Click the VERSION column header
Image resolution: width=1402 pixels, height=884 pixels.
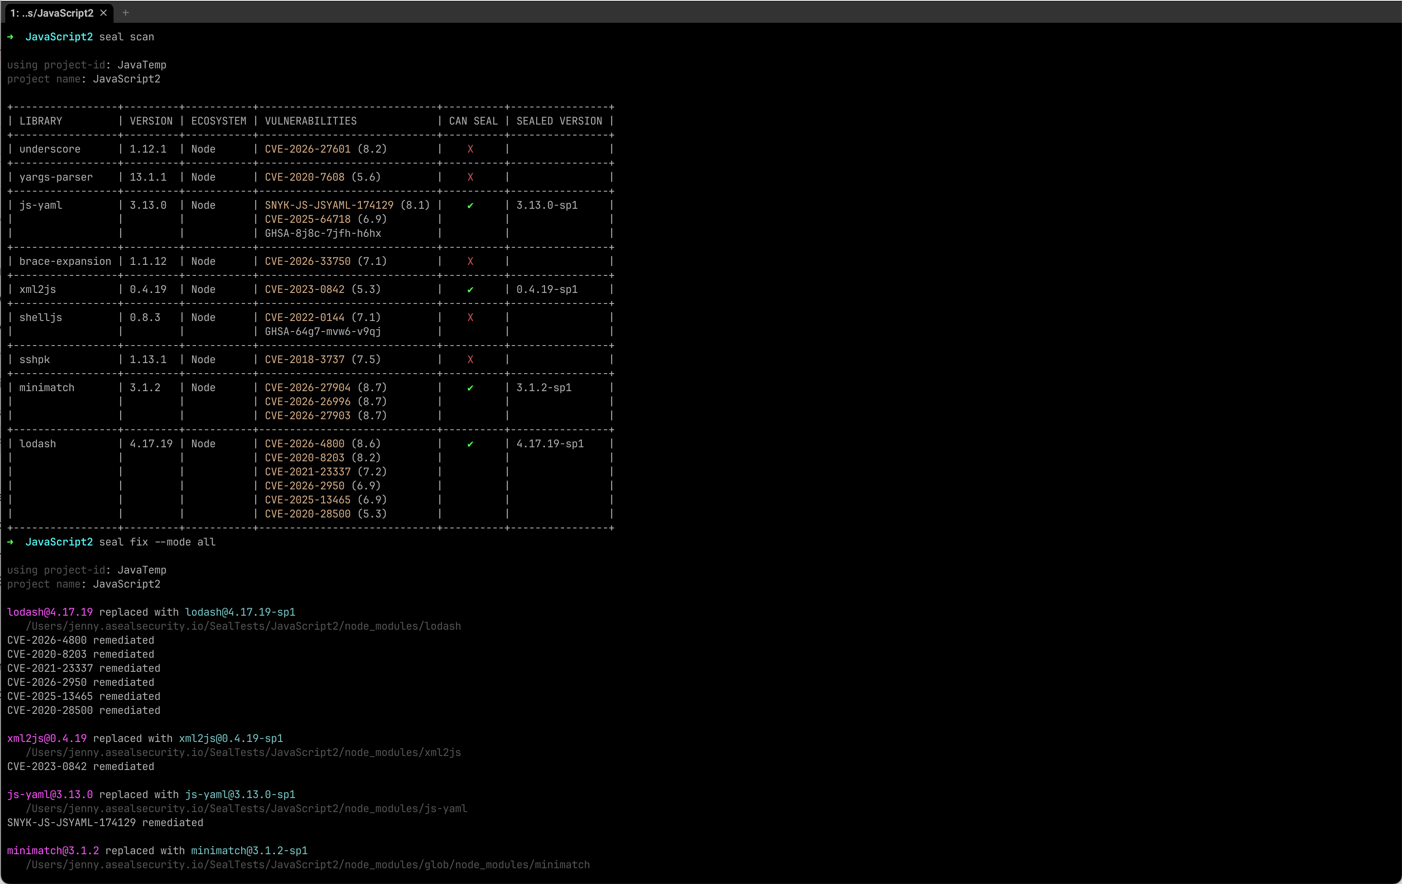click(151, 121)
